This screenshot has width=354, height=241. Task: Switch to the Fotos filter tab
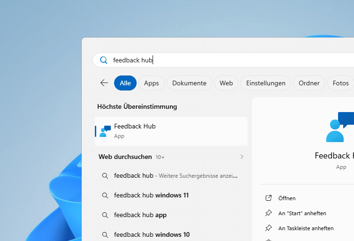point(341,83)
